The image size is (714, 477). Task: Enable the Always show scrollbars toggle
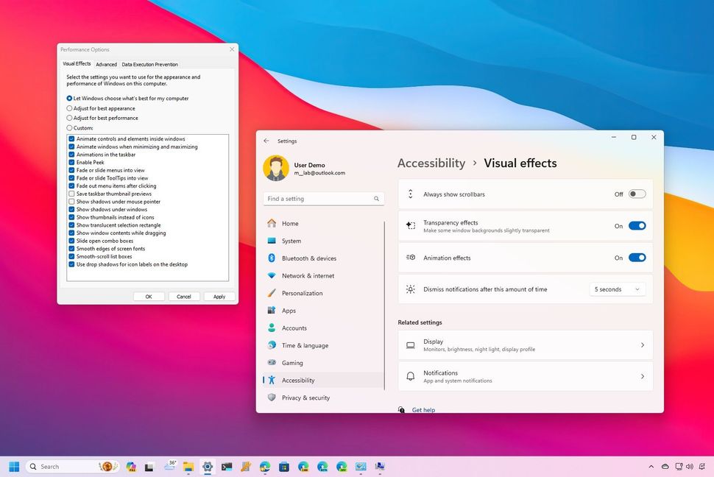point(636,194)
